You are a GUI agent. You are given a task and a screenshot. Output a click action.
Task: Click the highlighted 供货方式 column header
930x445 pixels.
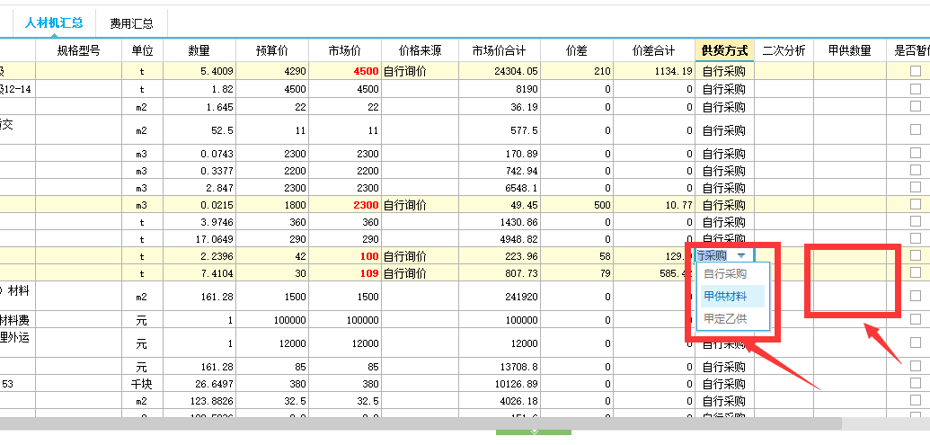point(725,51)
